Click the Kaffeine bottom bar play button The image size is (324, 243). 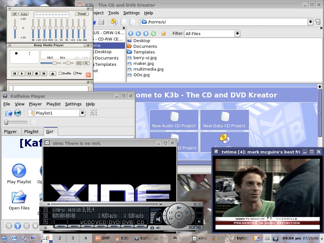coord(18,226)
